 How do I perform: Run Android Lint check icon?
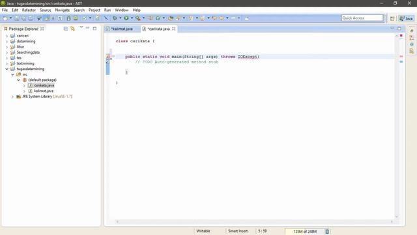pos(85,18)
